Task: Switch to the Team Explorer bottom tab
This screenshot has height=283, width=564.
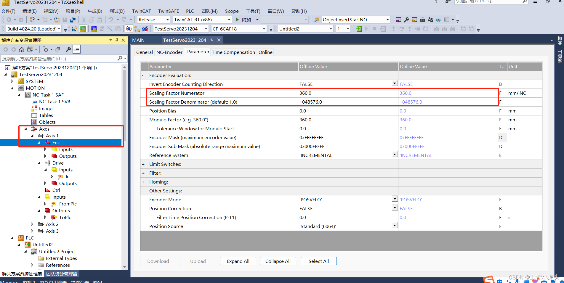Action: pos(62,274)
